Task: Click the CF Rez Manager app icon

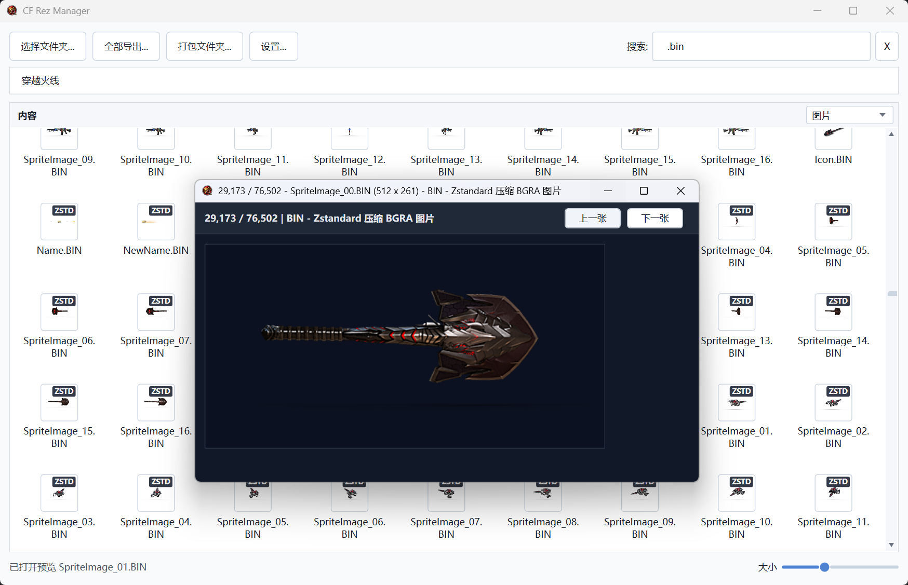Action: coord(12,10)
